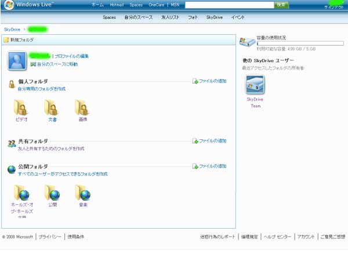The height and width of the screenshot is (253, 348).
Task: Select SkyDrive navigation tab
Action: coord(215,17)
